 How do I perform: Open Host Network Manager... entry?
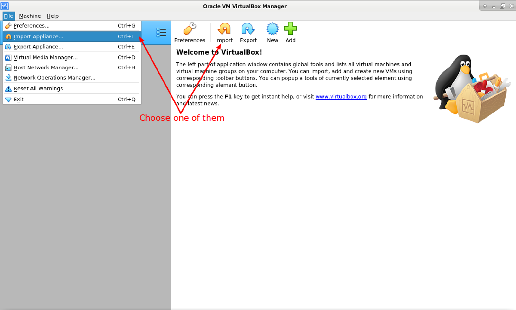46,68
